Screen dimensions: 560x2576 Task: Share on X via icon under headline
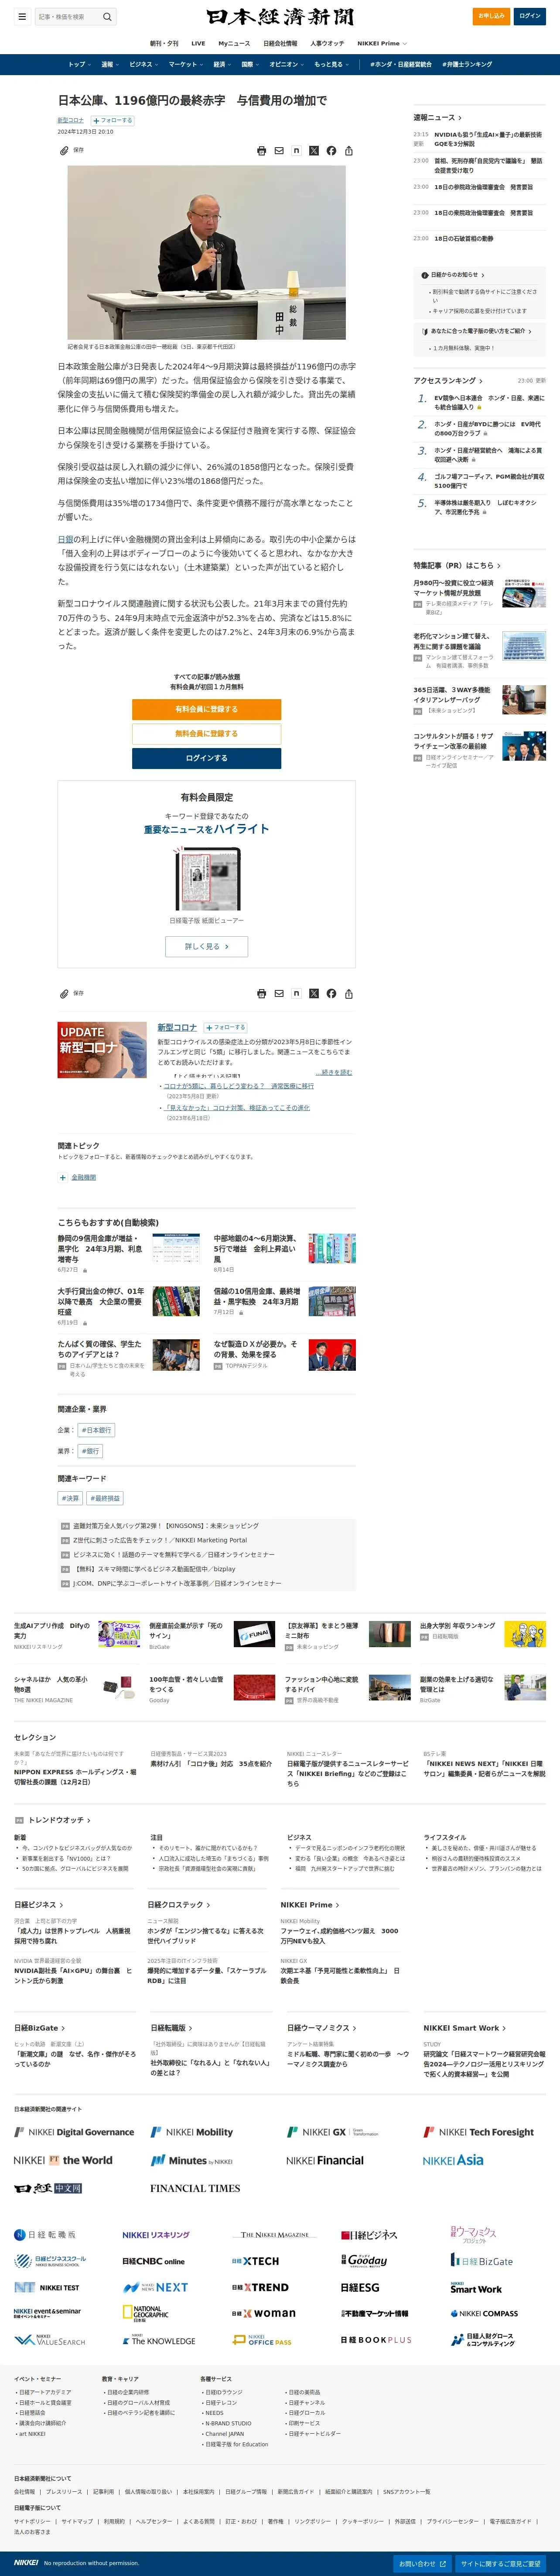(314, 151)
